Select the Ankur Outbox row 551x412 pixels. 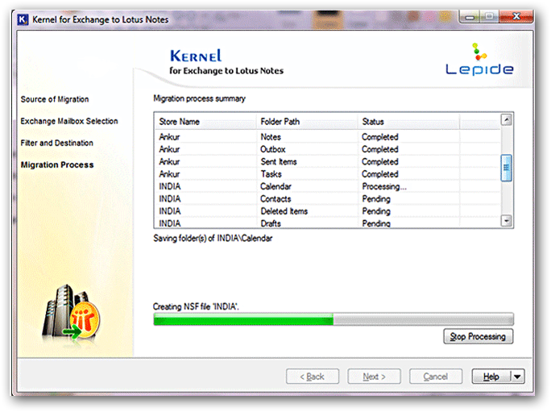pyautogui.click(x=328, y=149)
